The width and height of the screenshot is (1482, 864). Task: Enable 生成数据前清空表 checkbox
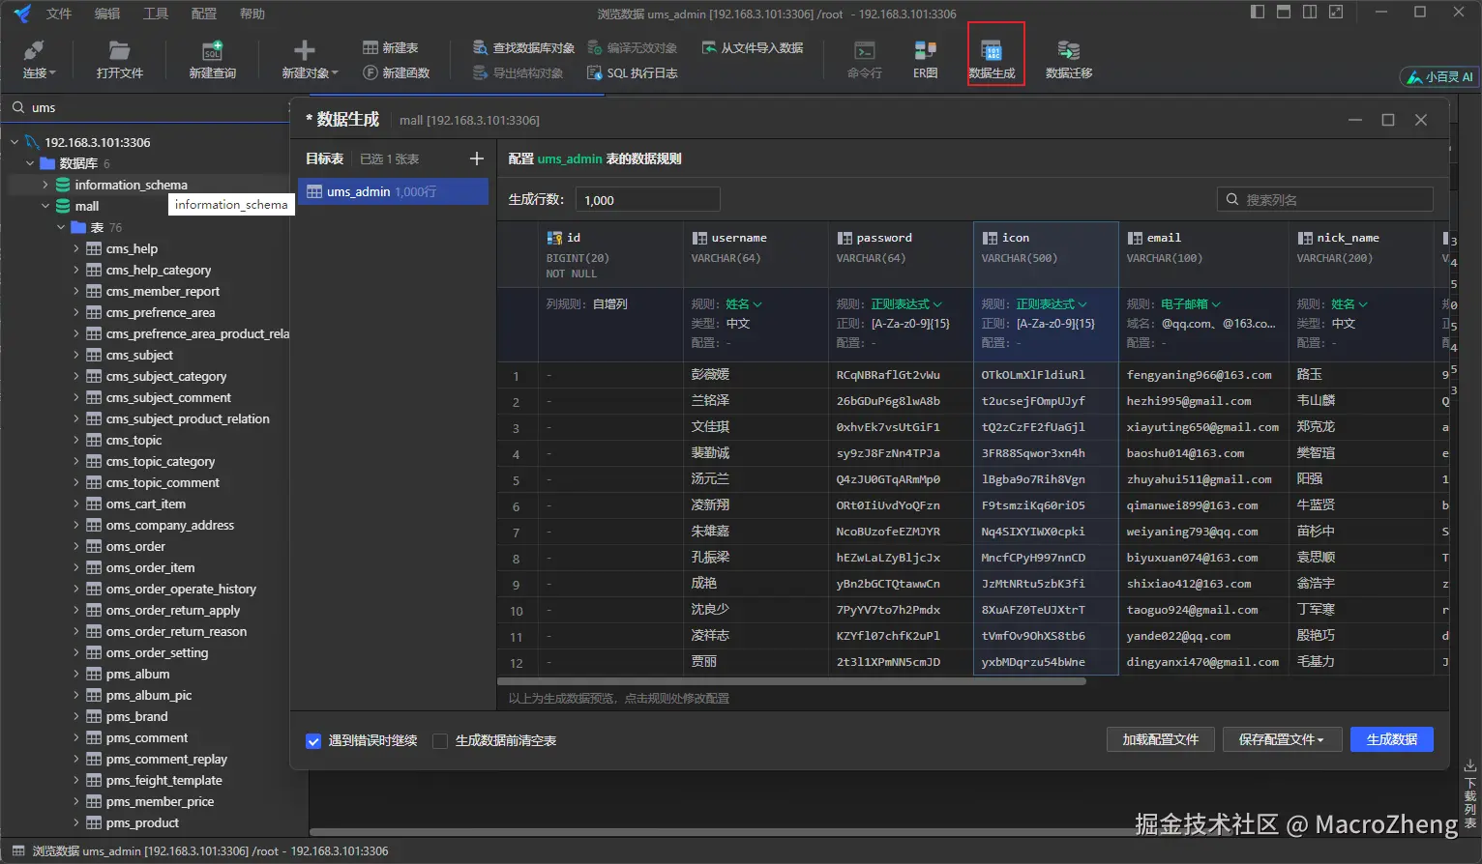click(440, 741)
